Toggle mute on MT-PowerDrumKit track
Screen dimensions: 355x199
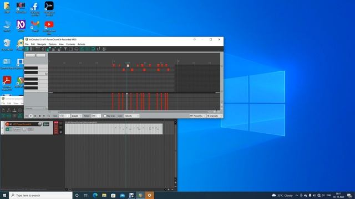60,123
